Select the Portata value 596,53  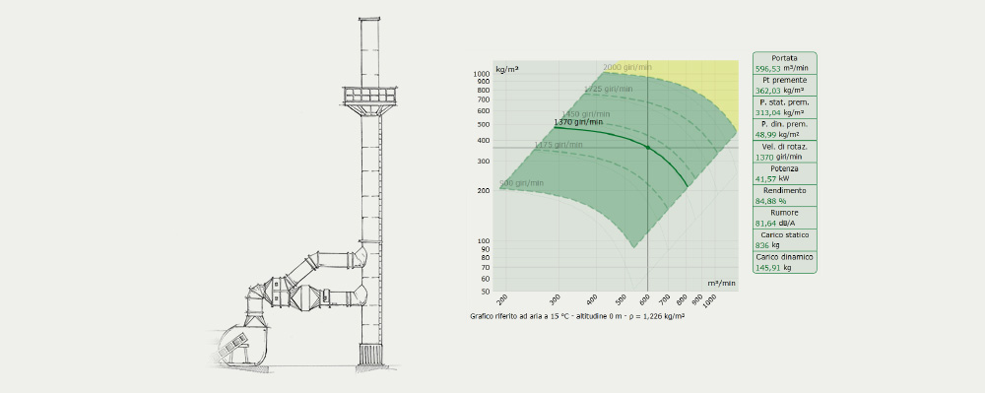coord(768,68)
